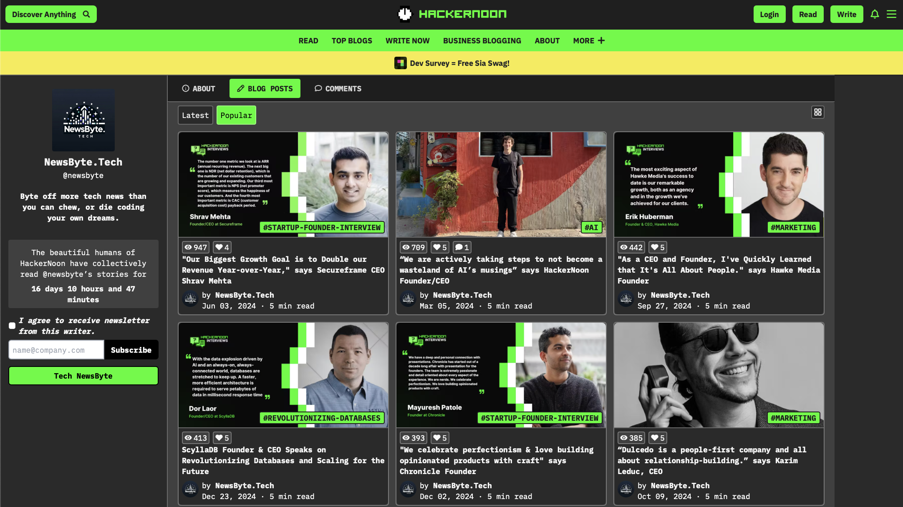Click WRITE NOW in navigation
This screenshot has height=507, width=903.
[x=407, y=40]
